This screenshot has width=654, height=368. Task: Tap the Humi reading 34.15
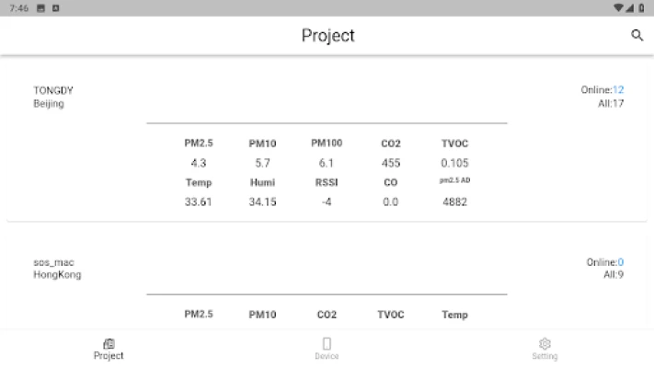262,201
